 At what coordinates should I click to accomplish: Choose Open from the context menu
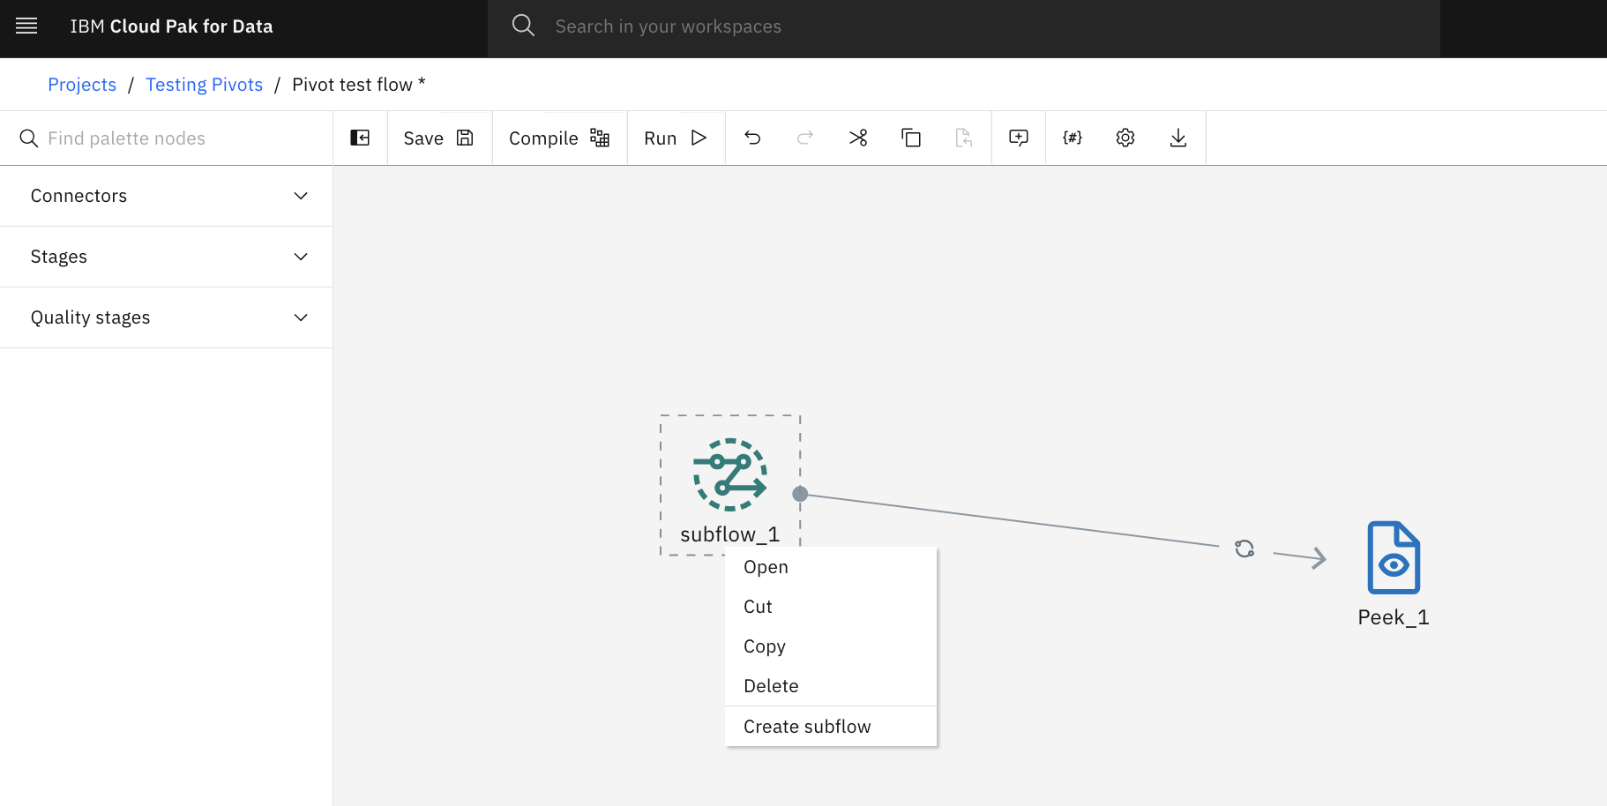tap(831, 567)
